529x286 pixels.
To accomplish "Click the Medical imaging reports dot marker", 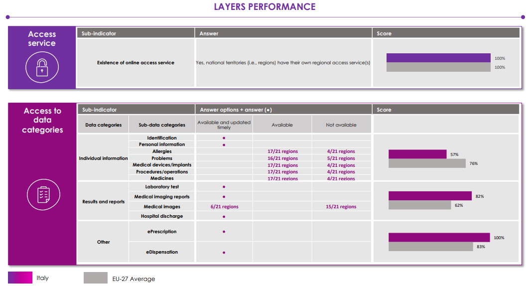I will (x=224, y=197).
